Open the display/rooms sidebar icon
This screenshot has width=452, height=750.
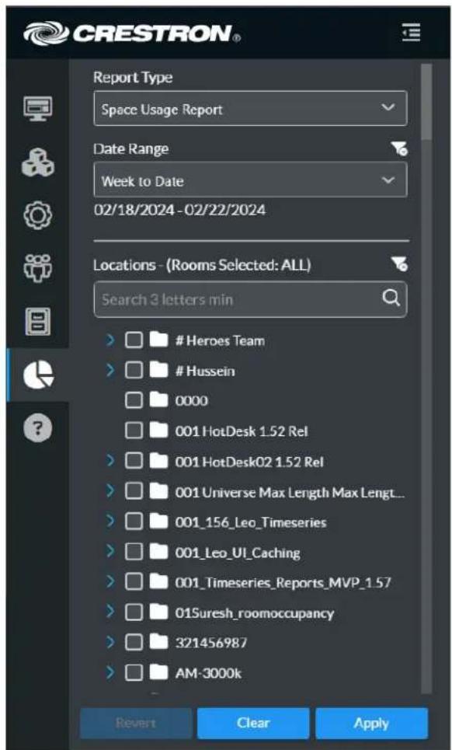[38, 109]
